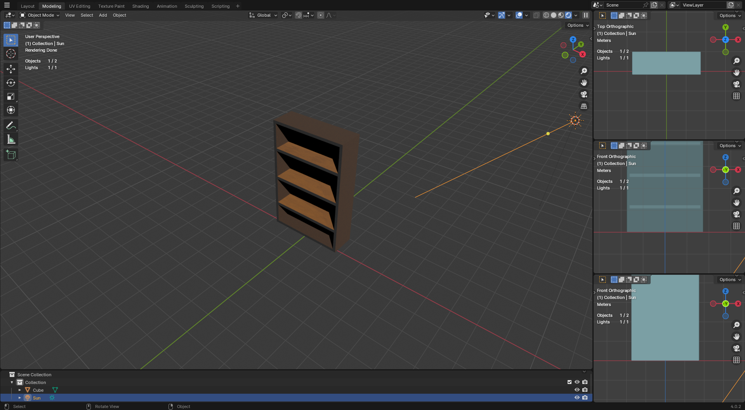745x410 pixels.
Task: Click the pin scene icon in Scene field
Action: tap(645, 5)
